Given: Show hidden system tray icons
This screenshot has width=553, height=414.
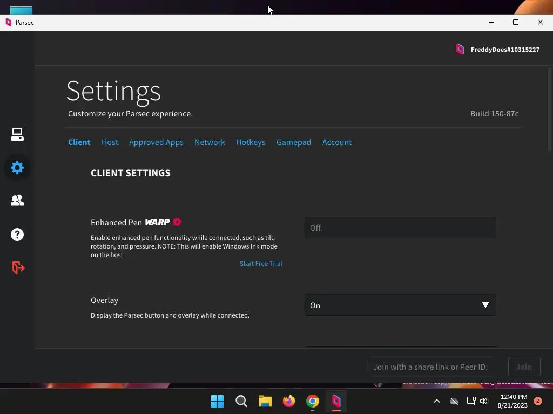Looking at the screenshot, I should (x=436, y=401).
